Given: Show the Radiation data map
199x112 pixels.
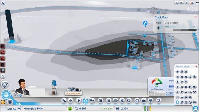Looking at the screenshot, I should pyautogui.click(x=194, y=92).
